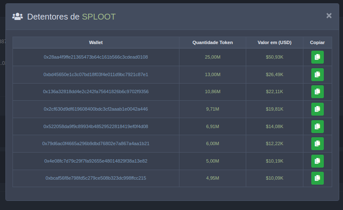Open wallet 0xbd45650e1c3c07bd18f03f4e011d9bc7921c87e1
The image size is (343, 210).
coord(96,74)
